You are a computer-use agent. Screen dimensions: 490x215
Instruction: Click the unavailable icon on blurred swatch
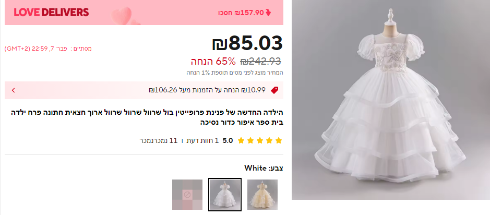pos(187,195)
